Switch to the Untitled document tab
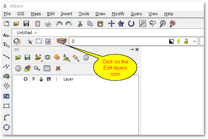Image resolution: width=208 pixels, height=139 pixels. (x=24, y=33)
